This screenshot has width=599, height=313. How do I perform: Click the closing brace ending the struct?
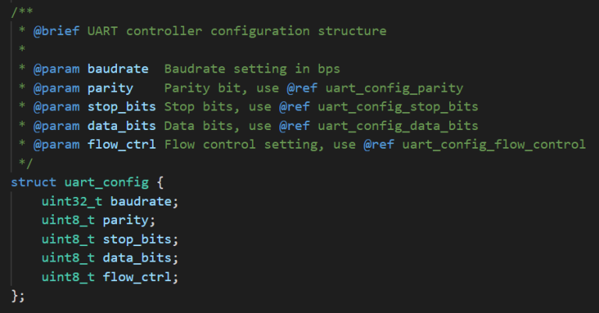point(16,294)
